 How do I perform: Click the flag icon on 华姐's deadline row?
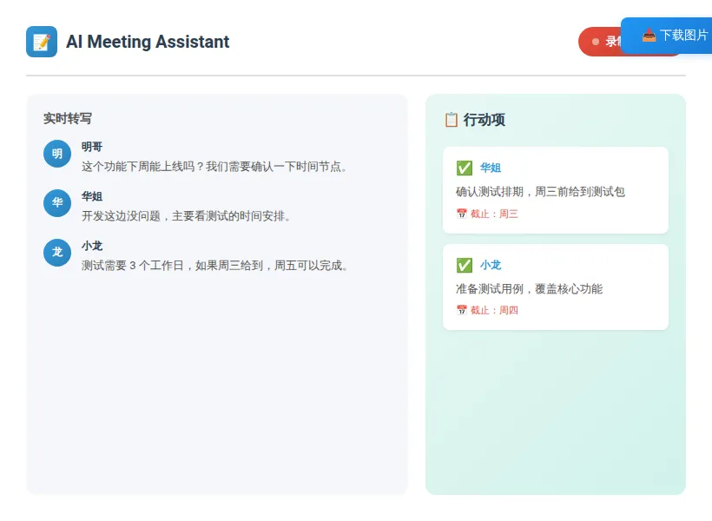coord(461,213)
